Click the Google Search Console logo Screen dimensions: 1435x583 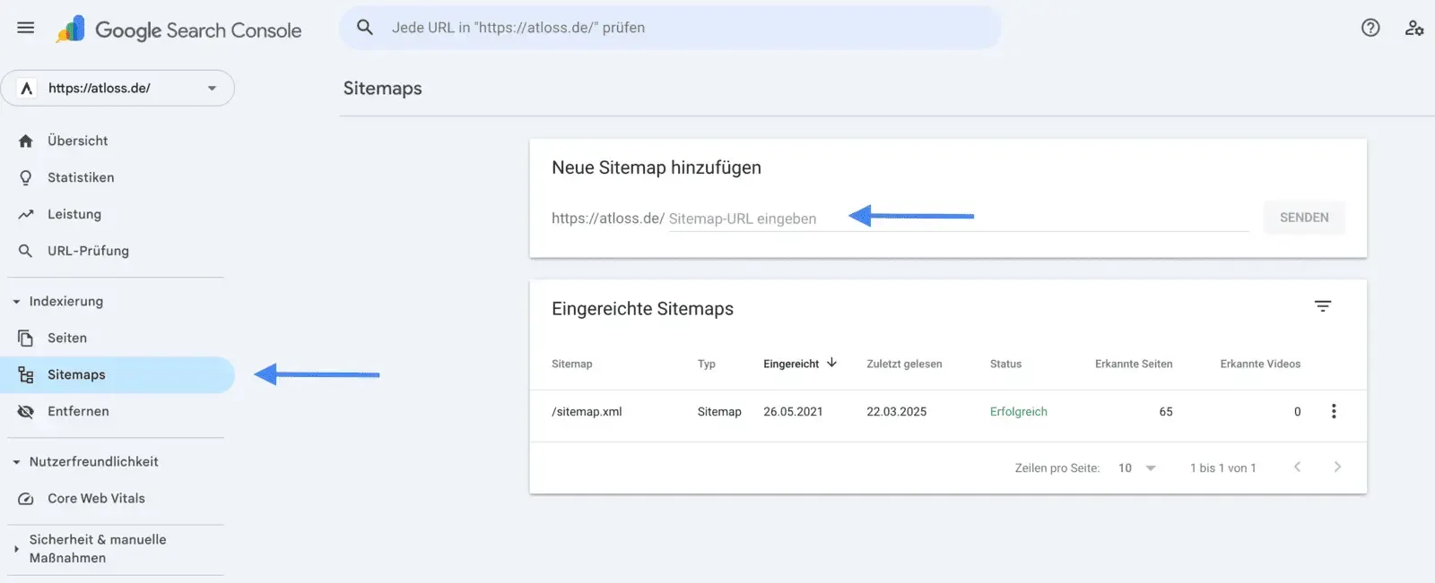pos(178,30)
